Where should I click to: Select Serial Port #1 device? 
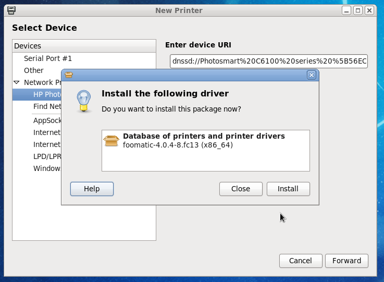click(48, 58)
